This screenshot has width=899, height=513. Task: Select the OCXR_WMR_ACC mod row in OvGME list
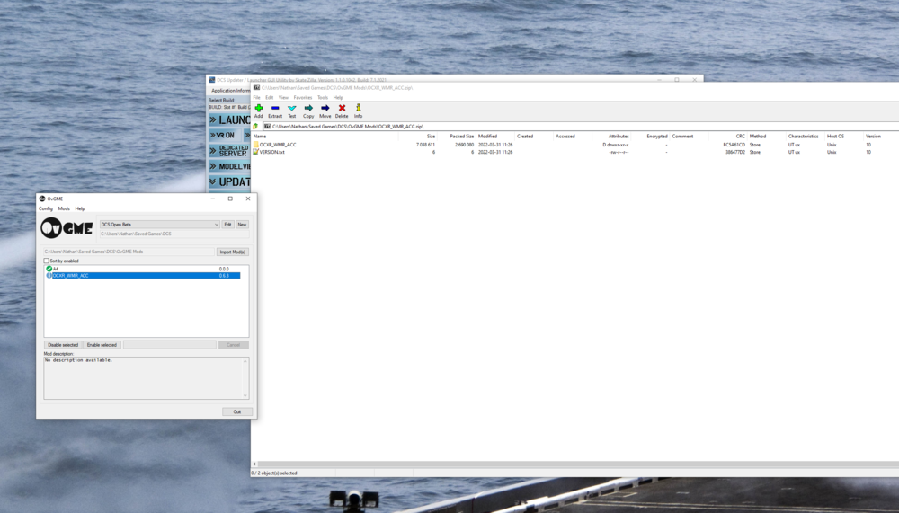(143, 275)
